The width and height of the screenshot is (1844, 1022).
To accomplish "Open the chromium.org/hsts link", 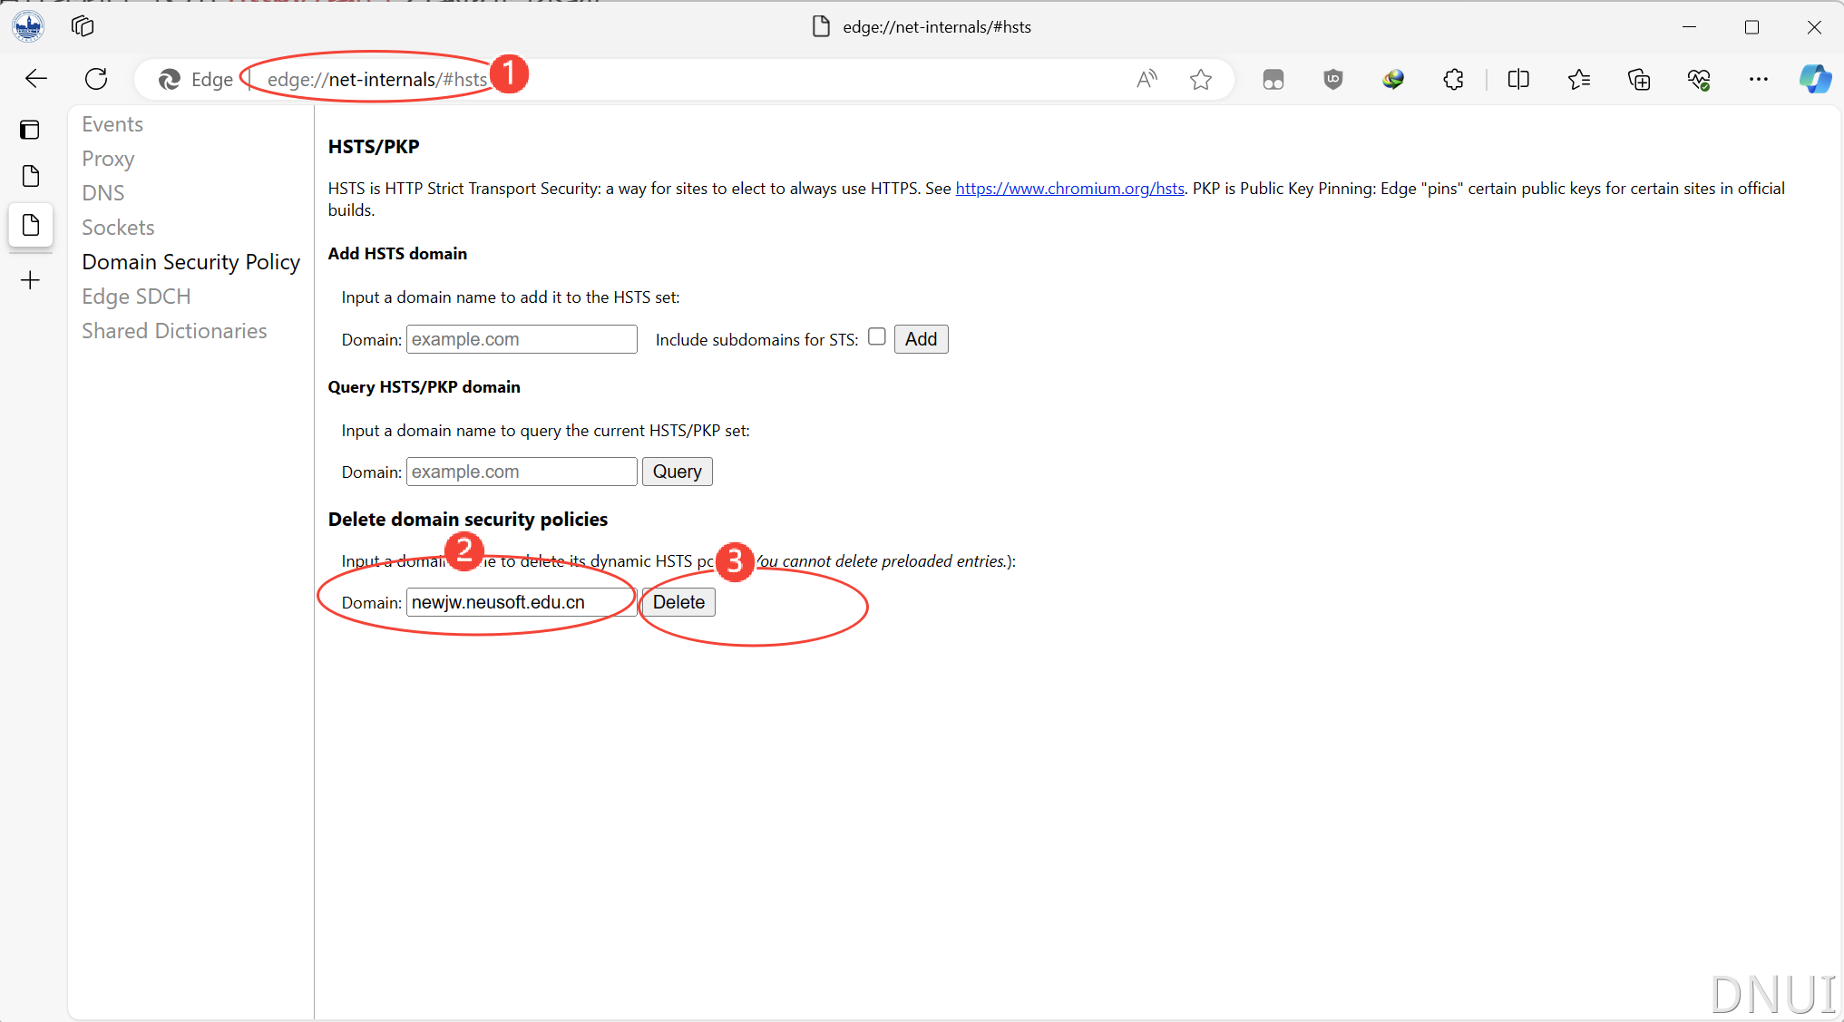I will [x=1069, y=189].
